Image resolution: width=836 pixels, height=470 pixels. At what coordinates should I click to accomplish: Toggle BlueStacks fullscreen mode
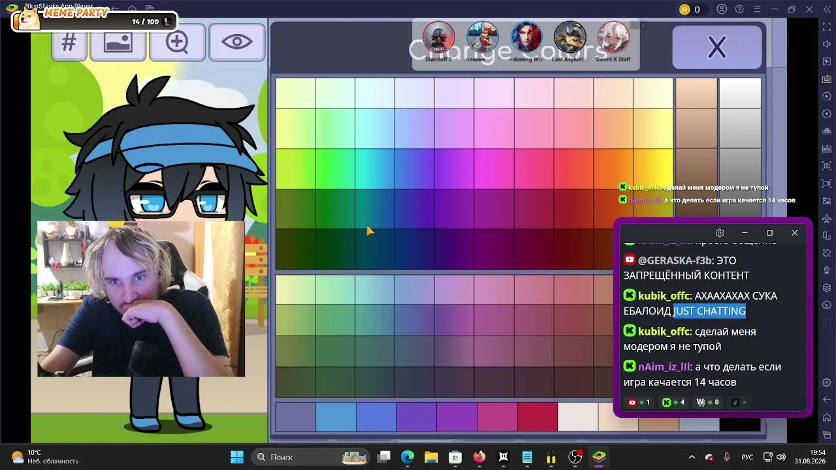coord(827,25)
